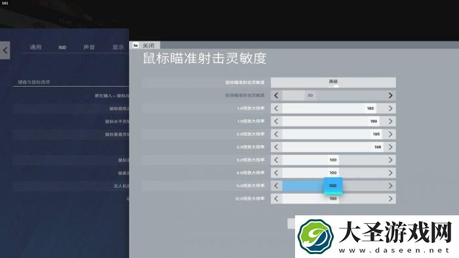The width and height of the screenshot is (459, 258).
Task: Open the HUD settings tab
Action: 62,47
